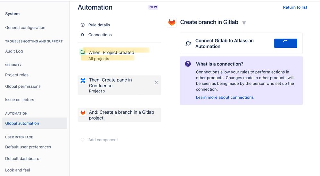Click the blue loading Connect button

point(285,43)
